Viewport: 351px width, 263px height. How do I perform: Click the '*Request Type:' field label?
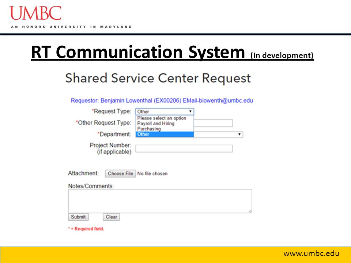[112, 111]
